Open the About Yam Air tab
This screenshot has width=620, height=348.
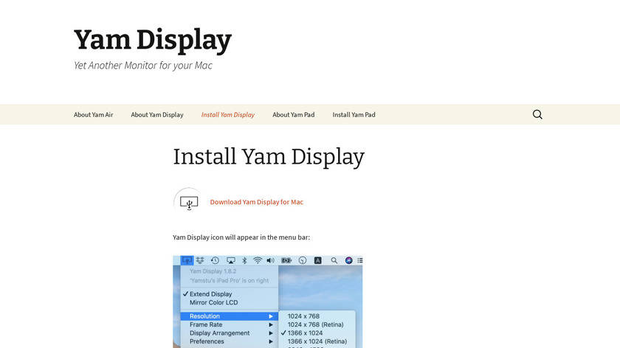(x=93, y=114)
